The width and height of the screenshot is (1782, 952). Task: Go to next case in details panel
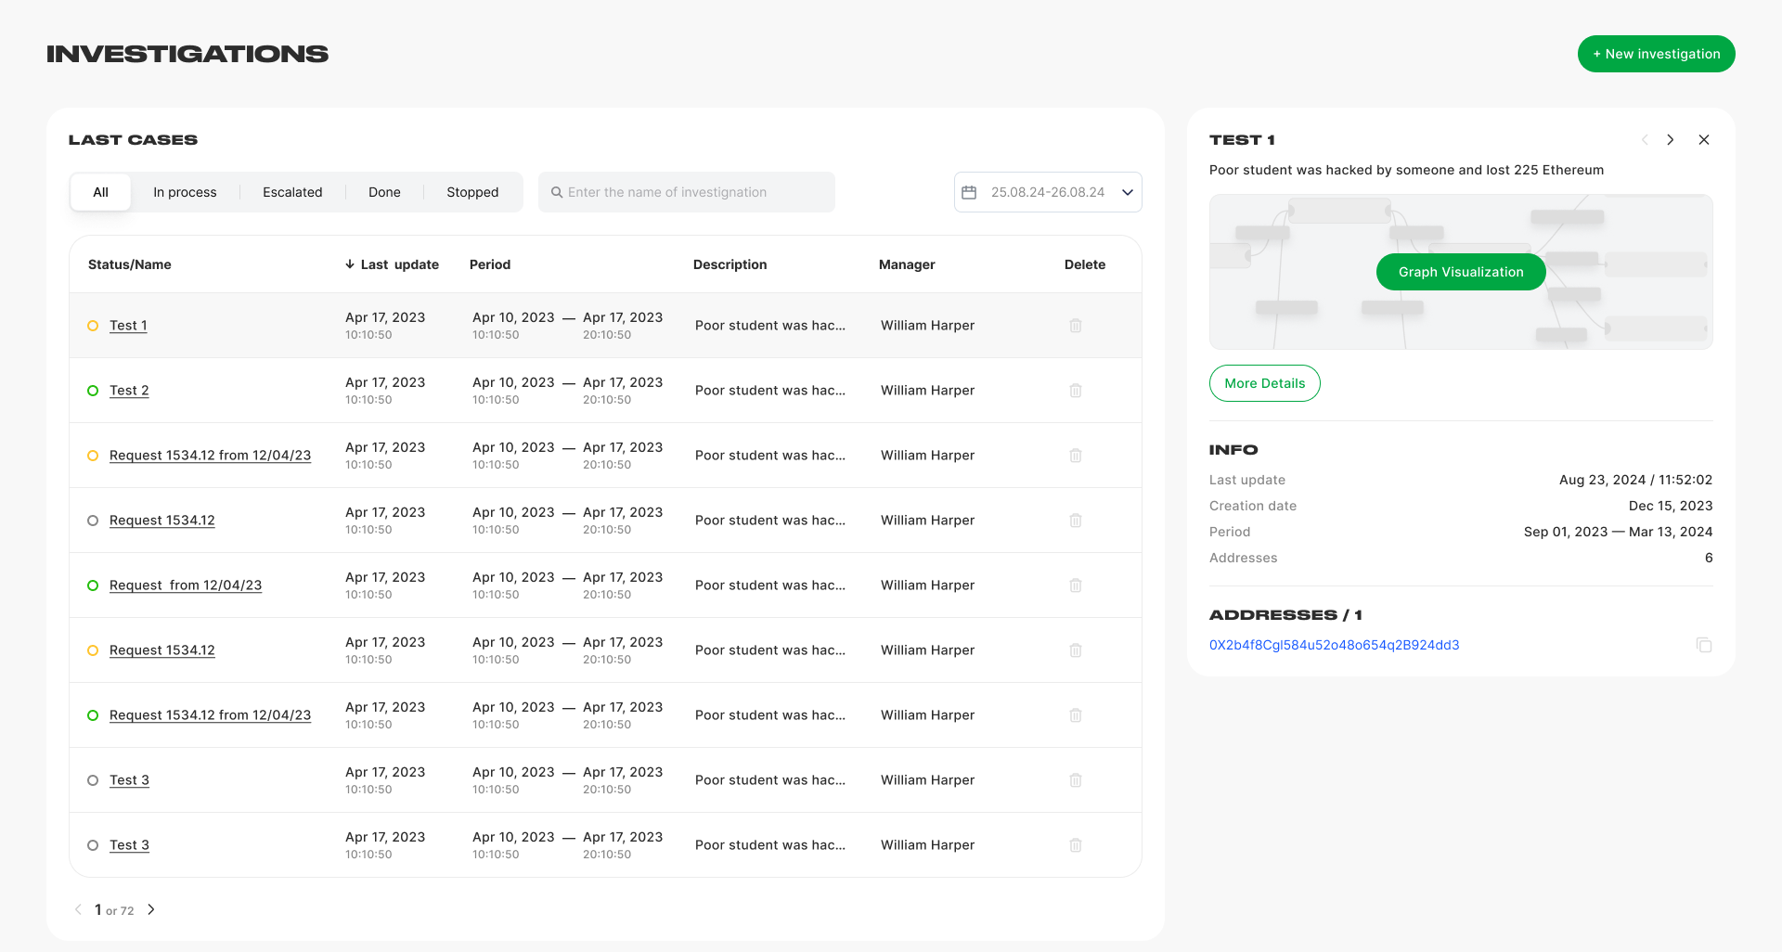[x=1671, y=140]
